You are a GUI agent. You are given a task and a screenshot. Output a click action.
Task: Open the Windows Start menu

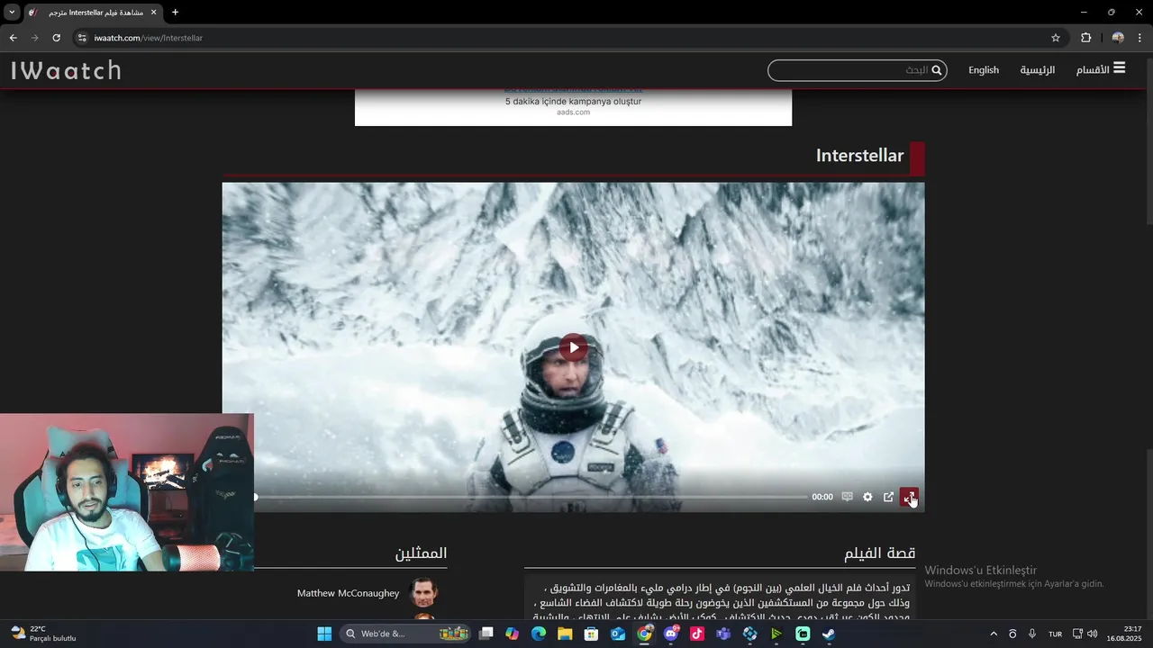[x=324, y=634]
